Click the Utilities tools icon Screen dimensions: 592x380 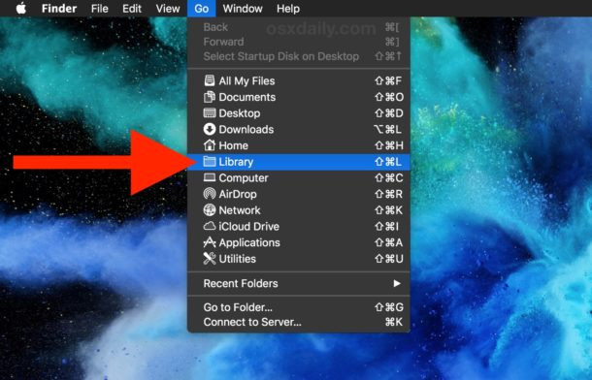(x=210, y=259)
